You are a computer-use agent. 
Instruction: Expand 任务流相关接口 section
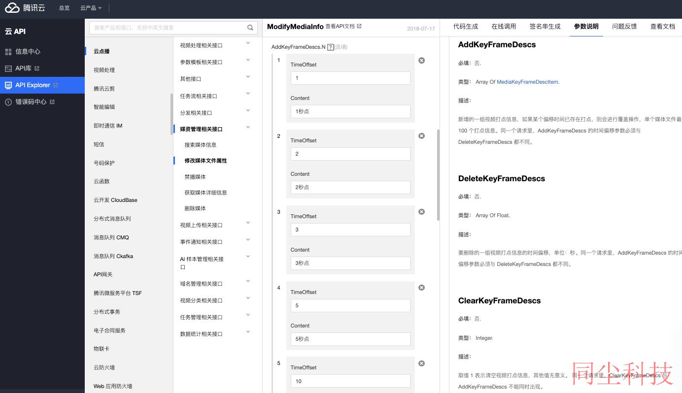(x=248, y=94)
